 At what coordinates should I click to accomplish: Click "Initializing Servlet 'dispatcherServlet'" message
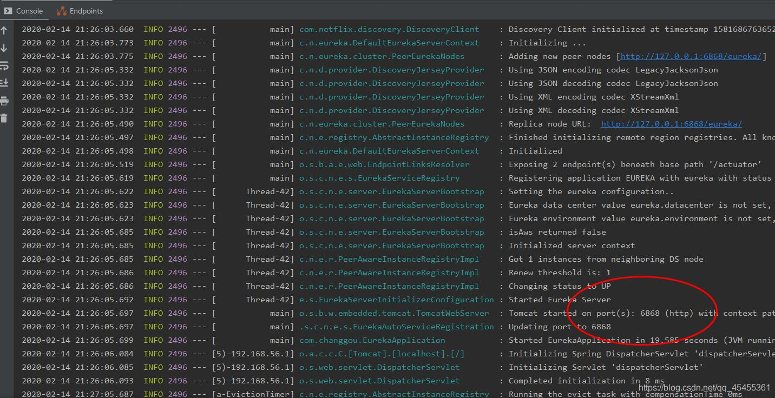coord(606,367)
